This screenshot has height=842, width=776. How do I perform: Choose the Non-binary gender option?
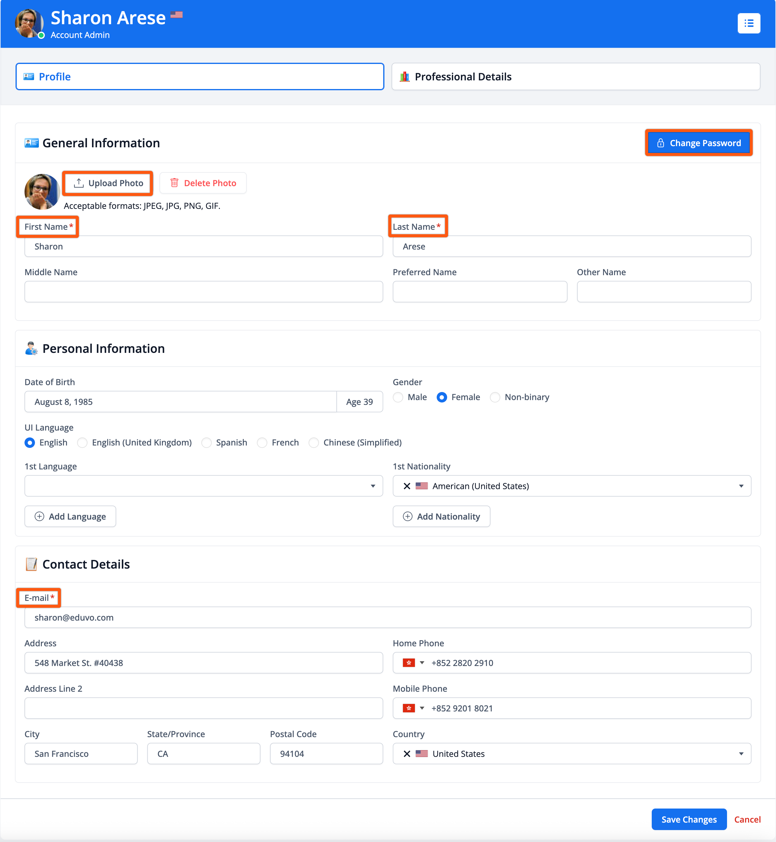coord(495,397)
